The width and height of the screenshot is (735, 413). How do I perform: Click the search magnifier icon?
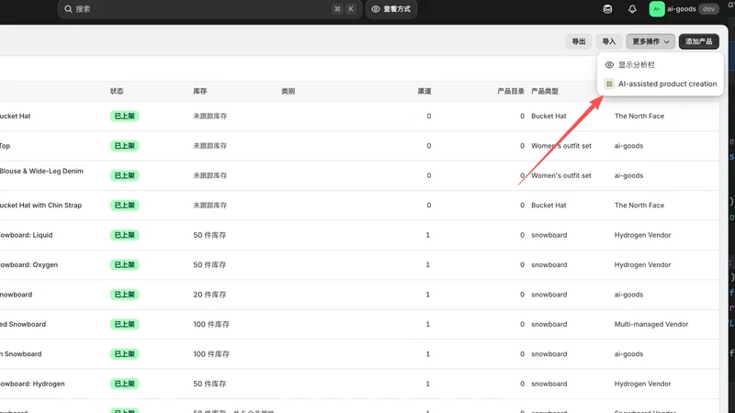tap(68, 9)
